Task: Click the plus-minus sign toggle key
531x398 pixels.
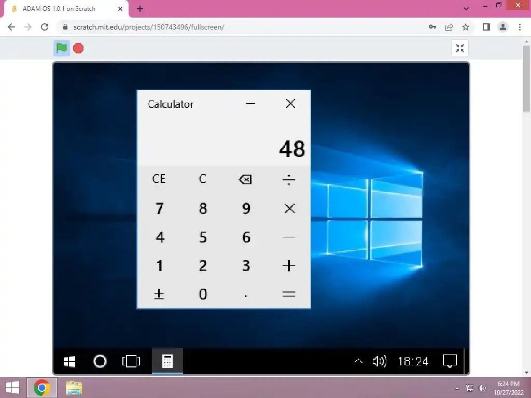Action: point(159,294)
